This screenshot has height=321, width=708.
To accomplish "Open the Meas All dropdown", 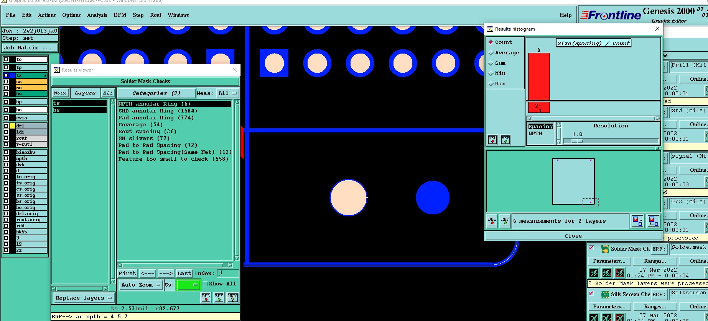I will click(227, 93).
